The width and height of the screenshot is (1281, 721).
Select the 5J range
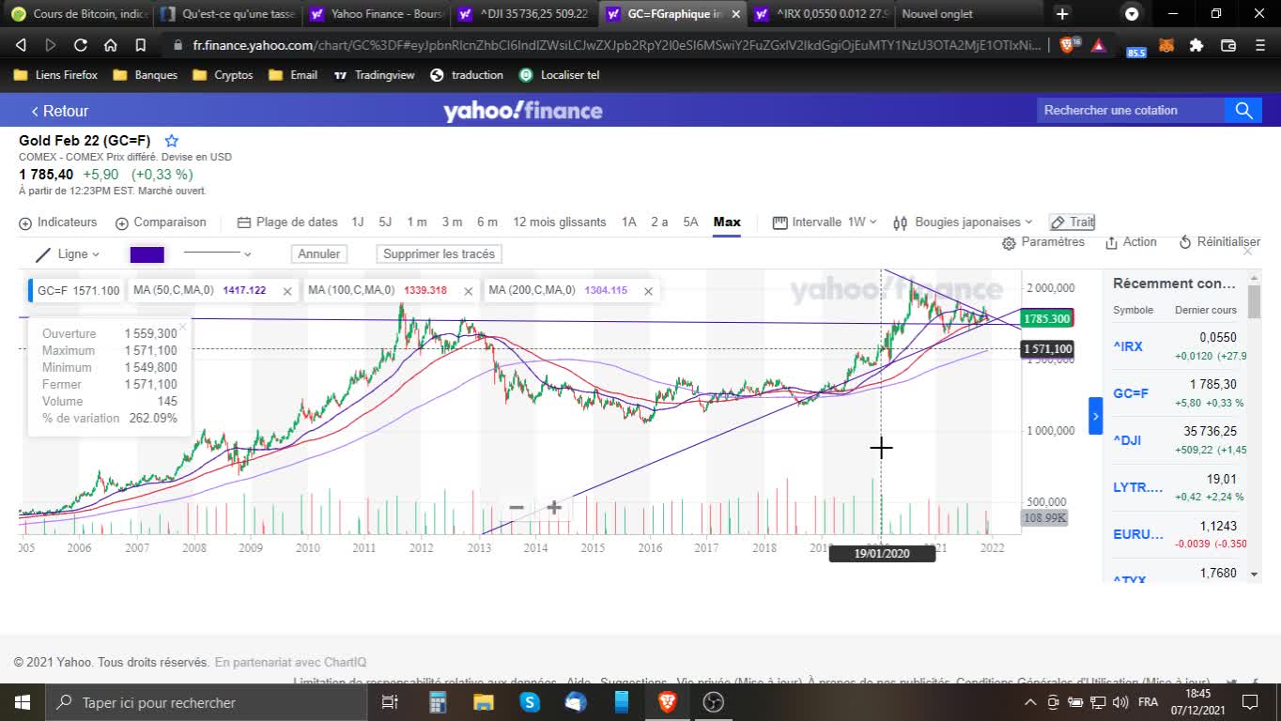pos(385,222)
